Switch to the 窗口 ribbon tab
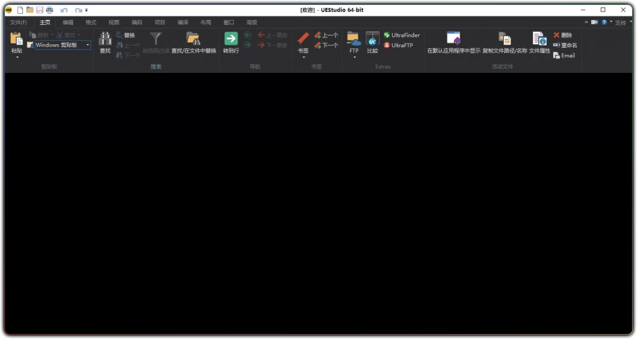Viewport: 637px width, 339px height. [229, 22]
